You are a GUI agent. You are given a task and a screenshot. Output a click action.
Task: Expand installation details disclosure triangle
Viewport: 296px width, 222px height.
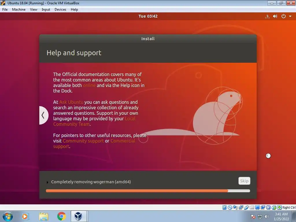point(47,182)
